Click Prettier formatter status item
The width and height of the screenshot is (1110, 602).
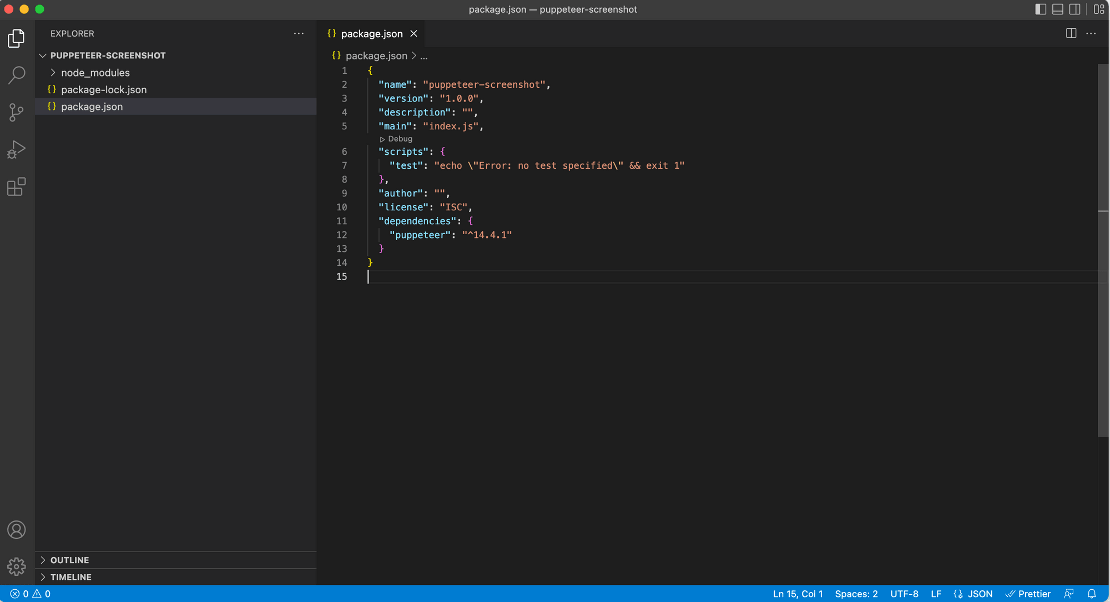pyautogui.click(x=1028, y=594)
